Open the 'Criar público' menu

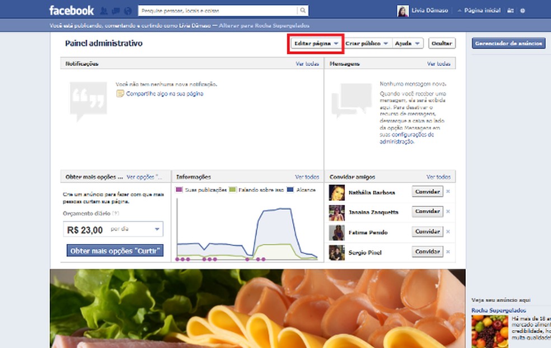(367, 43)
